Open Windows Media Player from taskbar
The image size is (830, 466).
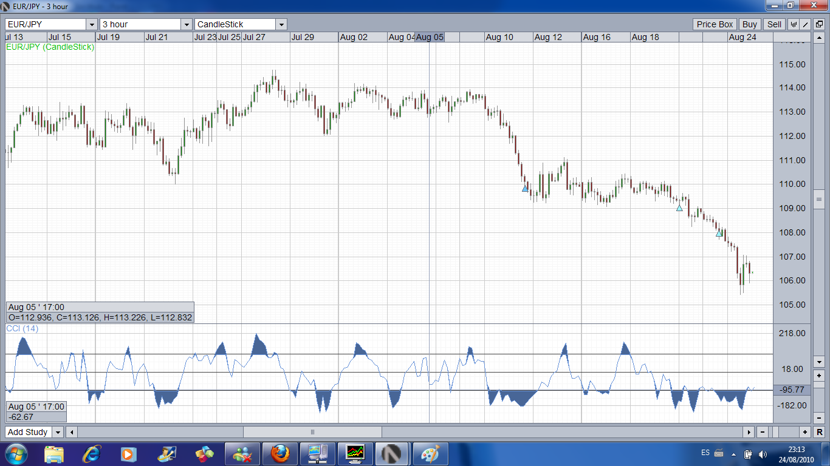pyautogui.click(x=129, y=453)
